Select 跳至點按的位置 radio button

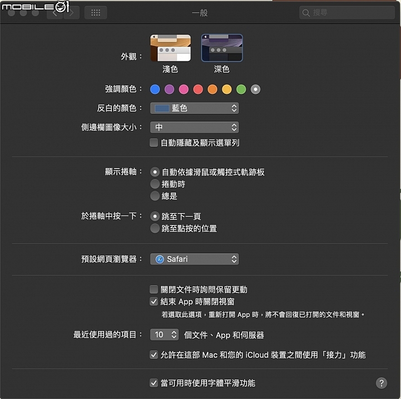(x=155, y=228)
